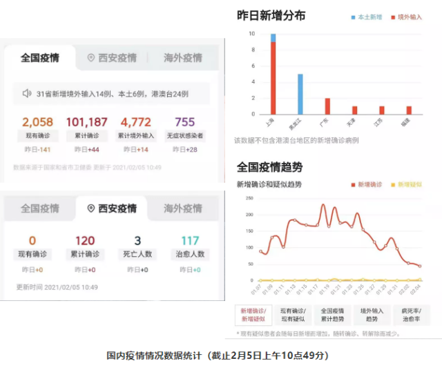This screenshot has width=442, height=370.
Task: Open the 现有确诊/现有疑似 chart view
Action: (x=296, y=315)
